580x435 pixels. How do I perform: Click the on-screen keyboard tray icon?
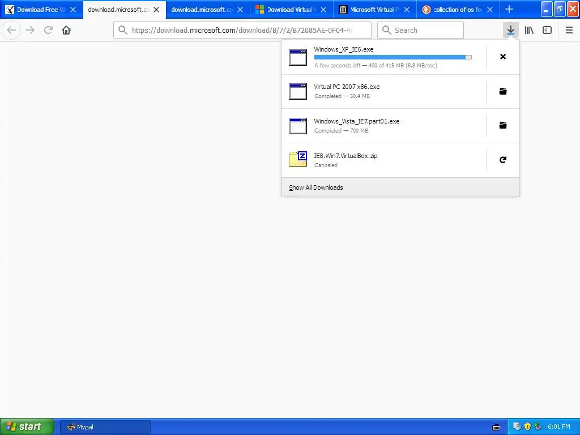pyautogui.click(x=496, y=427)
